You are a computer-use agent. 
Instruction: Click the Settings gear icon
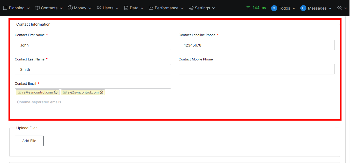[191, 8]
